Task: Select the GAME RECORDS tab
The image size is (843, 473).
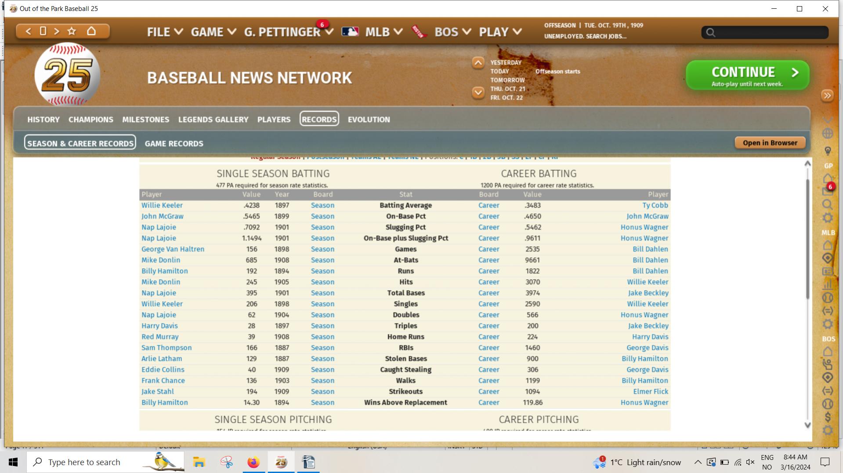Action: click(x=174, y=143)
